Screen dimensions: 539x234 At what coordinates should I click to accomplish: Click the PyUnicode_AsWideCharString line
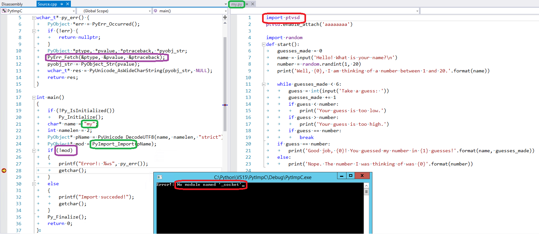coord(130,70)
